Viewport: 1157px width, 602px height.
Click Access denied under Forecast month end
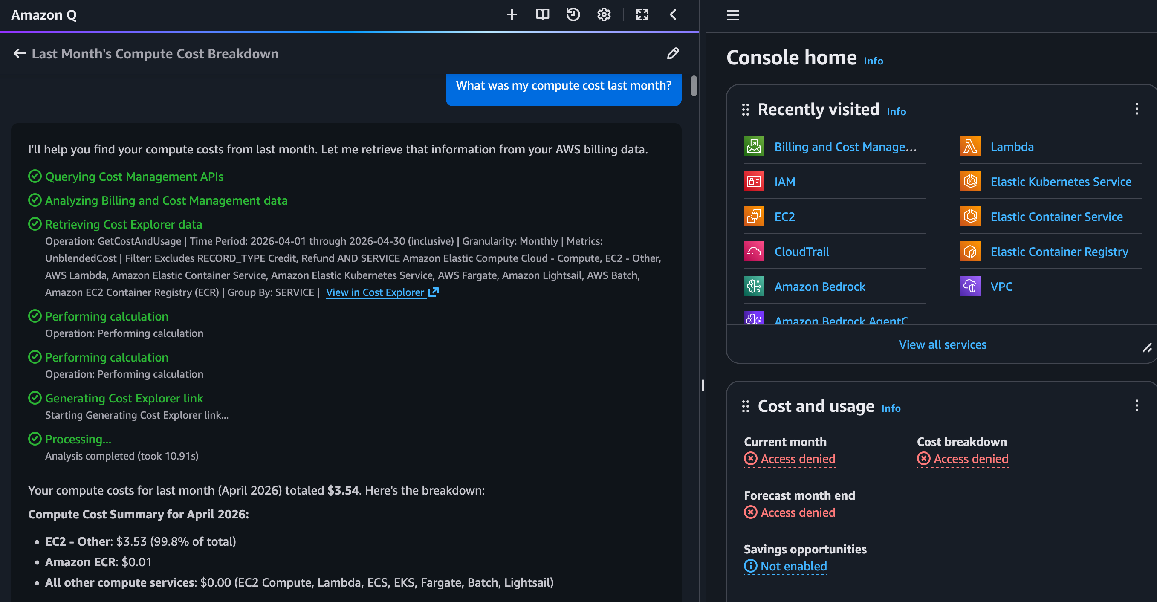[790, 512]
